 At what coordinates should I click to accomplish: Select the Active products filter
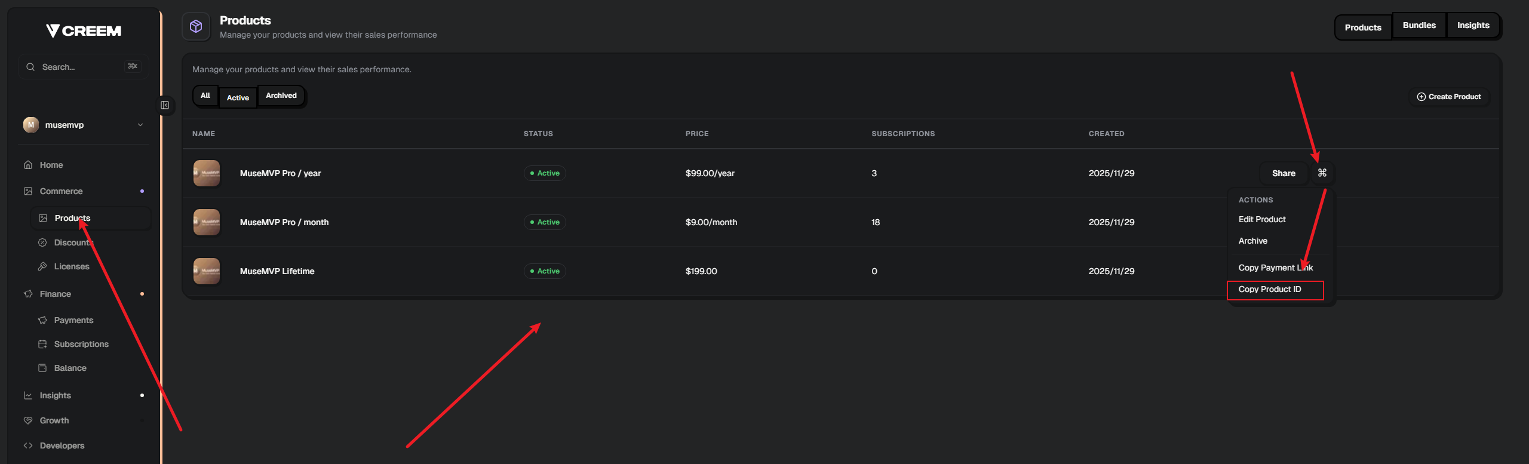tap(238, 97)
